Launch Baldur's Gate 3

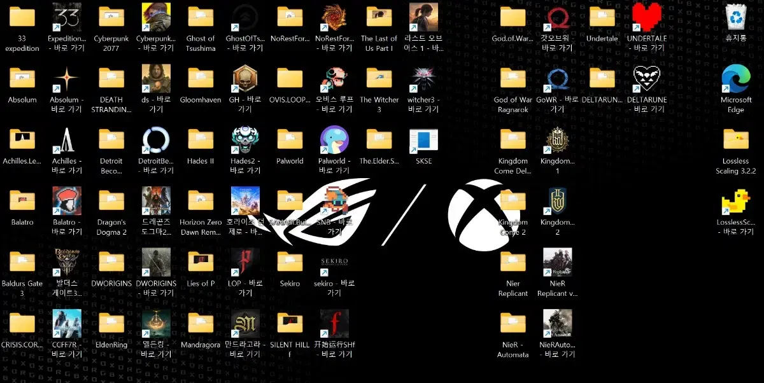click(x=22, y=265)
